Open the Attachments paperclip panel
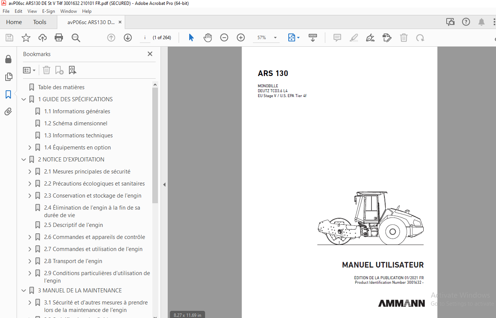 [x=8, y=112]
